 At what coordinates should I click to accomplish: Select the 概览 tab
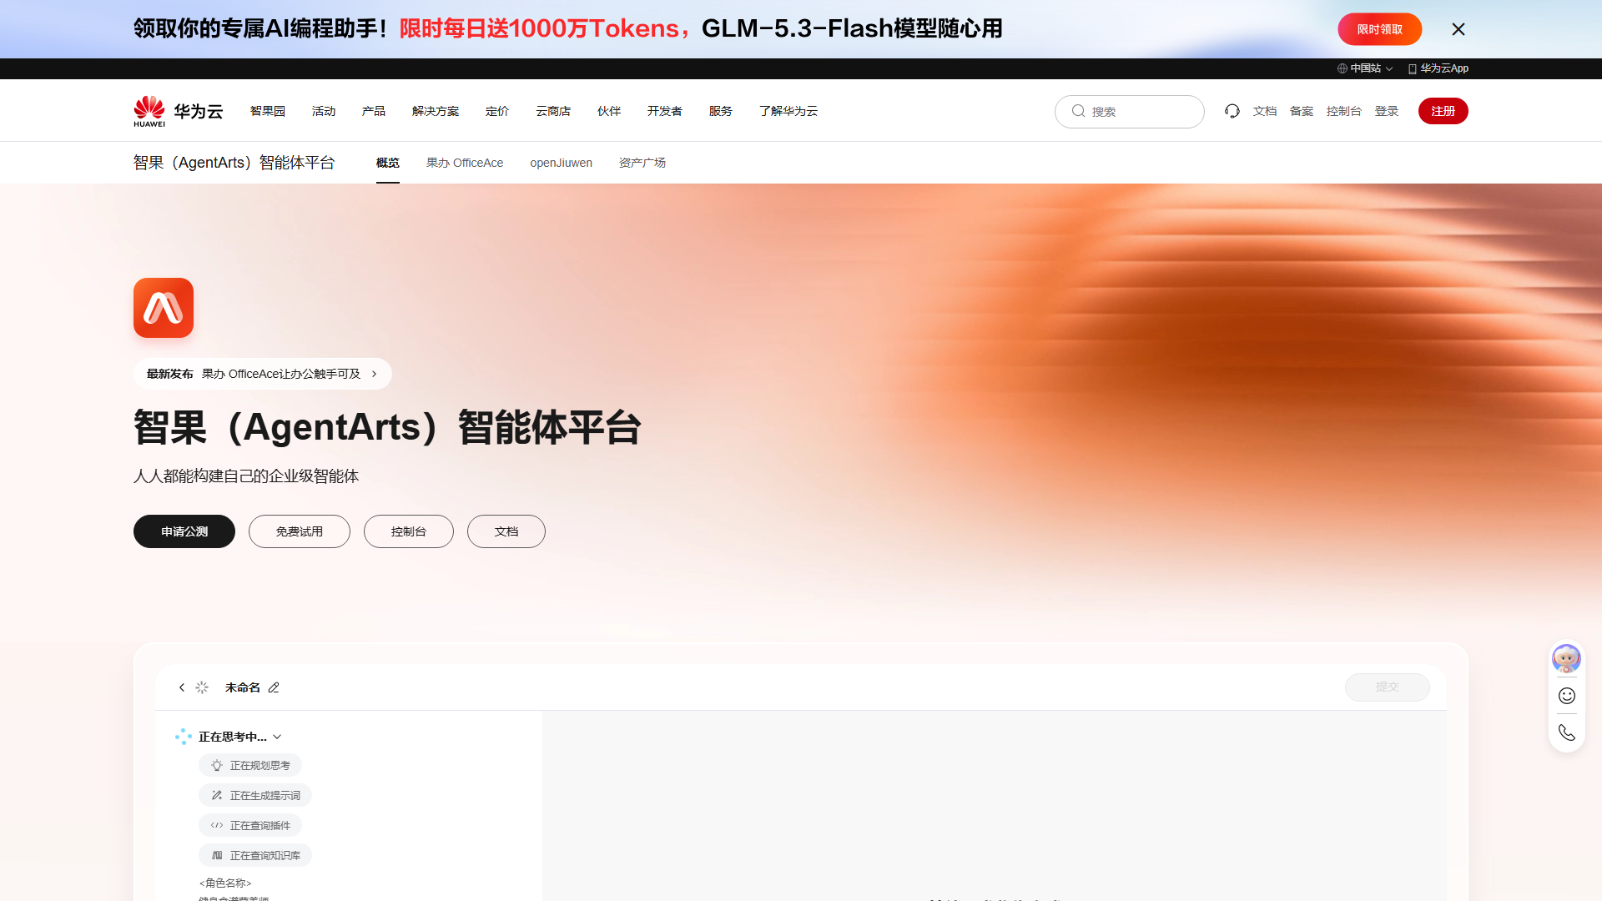(388, 163)
